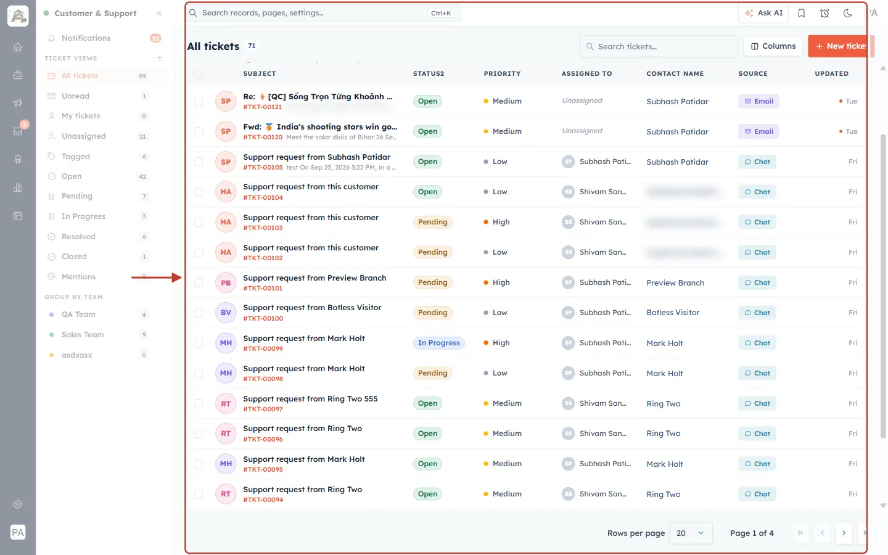Open the calendar icon in the left rail

click(18, 216)
